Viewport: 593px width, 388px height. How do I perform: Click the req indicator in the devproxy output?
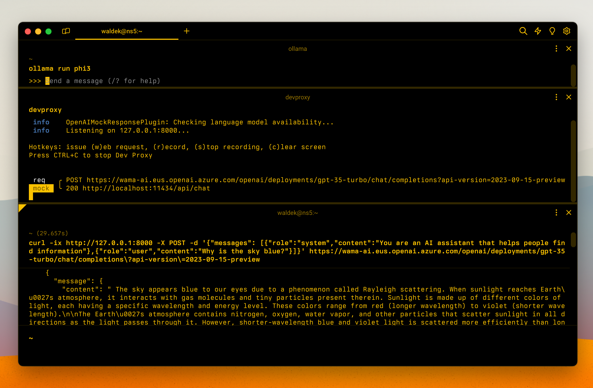[x=40, y=180]
